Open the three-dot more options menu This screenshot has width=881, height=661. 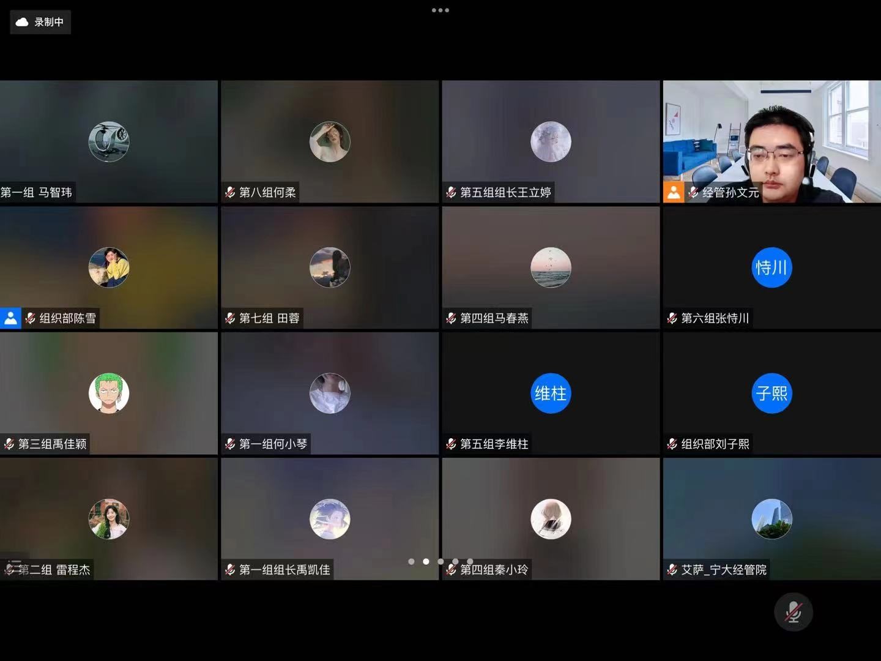440,10
